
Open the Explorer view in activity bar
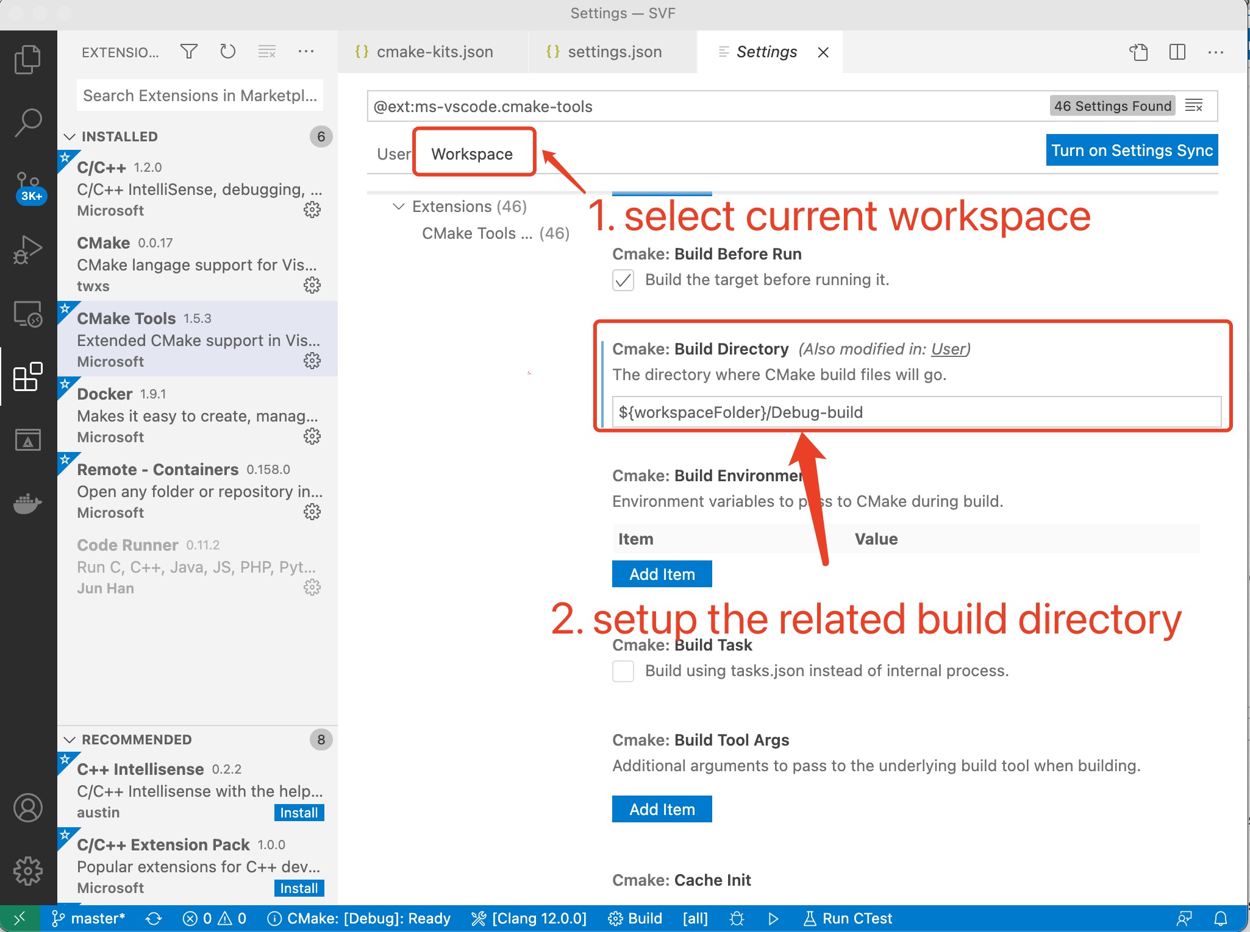coord(27,59)
